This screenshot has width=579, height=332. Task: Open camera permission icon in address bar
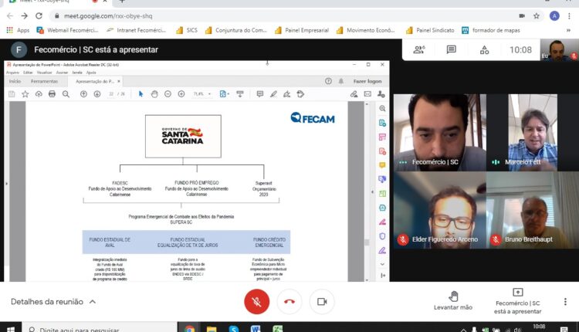pyautogui.click(x=522, y=16)
